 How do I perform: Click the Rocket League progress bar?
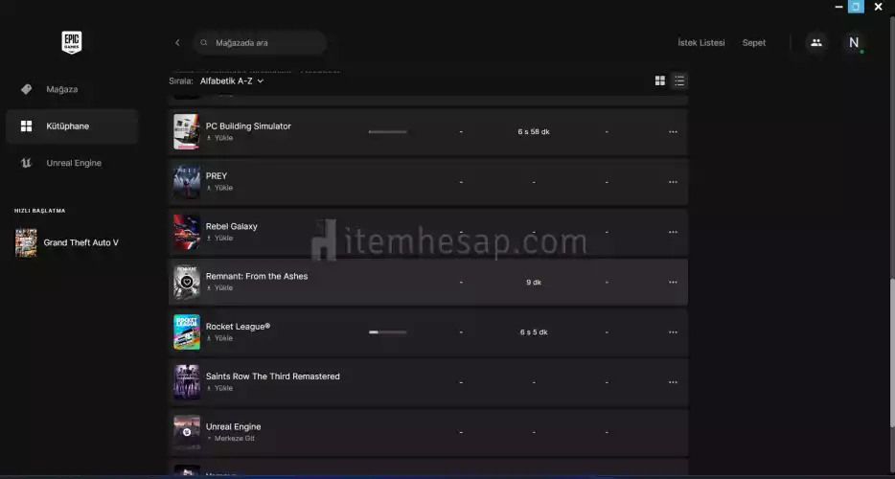point(387,332)
